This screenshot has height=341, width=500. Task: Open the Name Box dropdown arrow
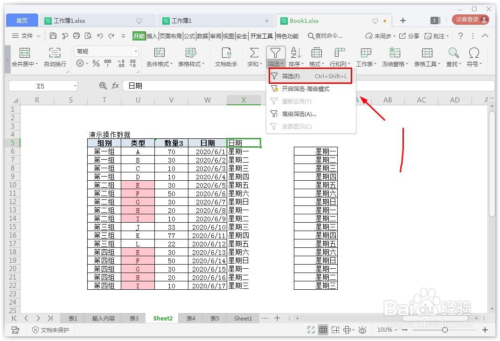point(75,86)
